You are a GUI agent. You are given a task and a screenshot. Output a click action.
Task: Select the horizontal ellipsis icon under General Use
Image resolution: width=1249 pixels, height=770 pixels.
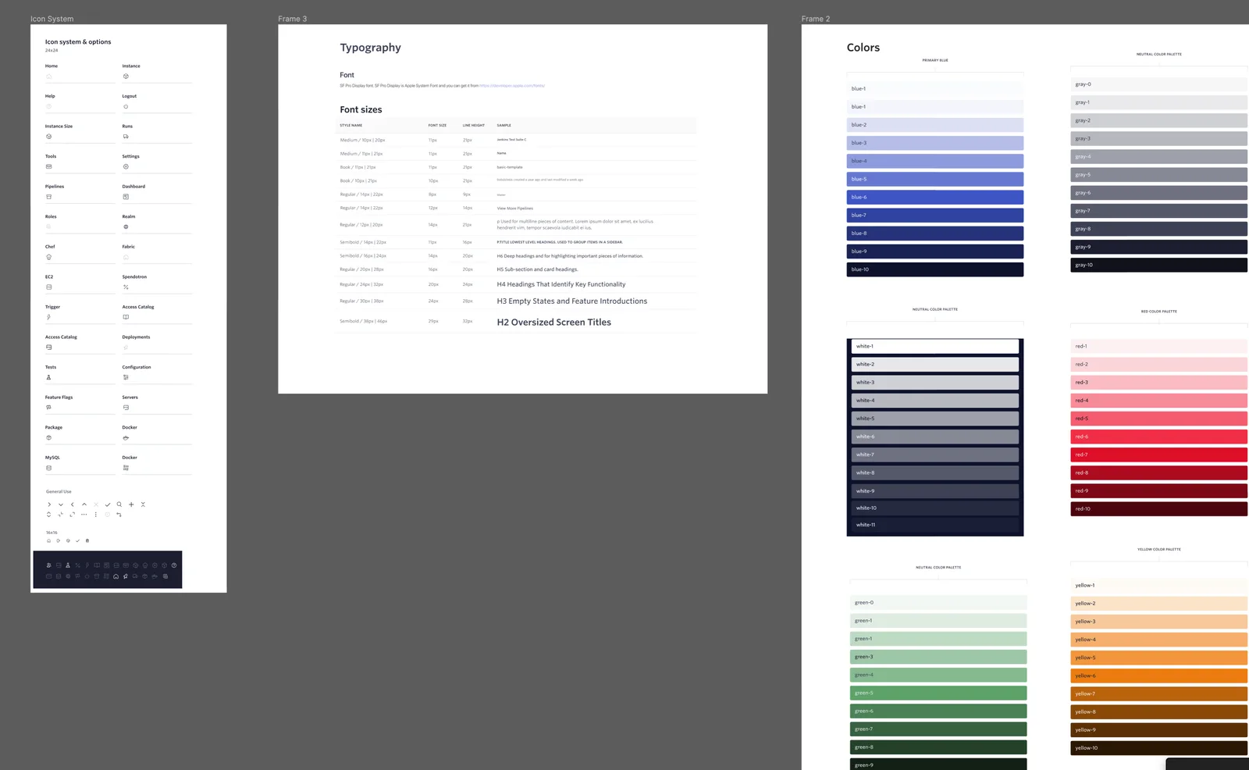[x=84, y=515]
